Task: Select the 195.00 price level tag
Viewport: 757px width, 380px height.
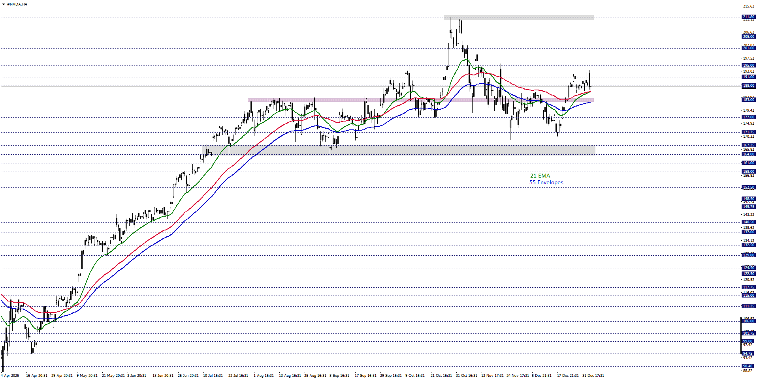Action: (x=748, y=66)
